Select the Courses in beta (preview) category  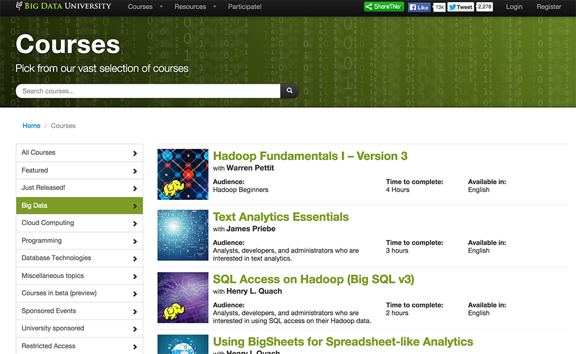79,294
